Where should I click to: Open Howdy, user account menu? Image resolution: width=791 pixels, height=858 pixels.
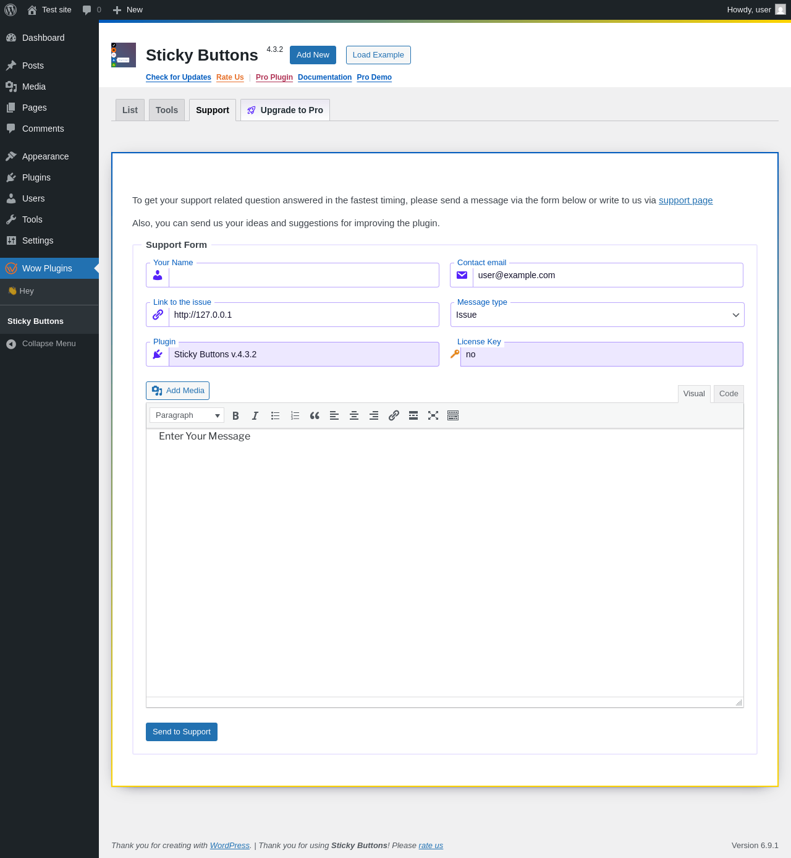756,10
